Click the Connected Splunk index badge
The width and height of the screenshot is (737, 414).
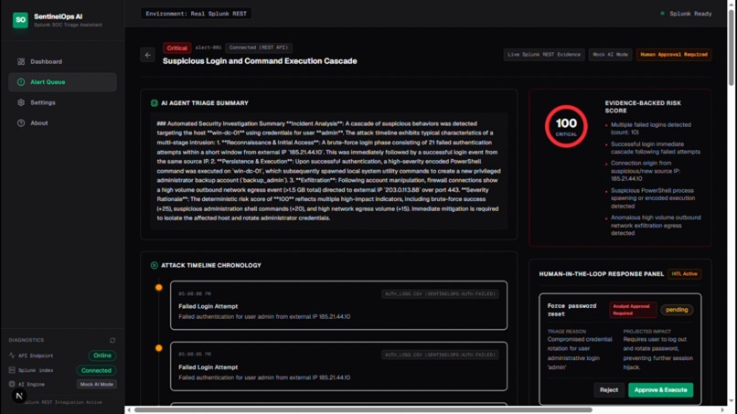pos(96,370)
